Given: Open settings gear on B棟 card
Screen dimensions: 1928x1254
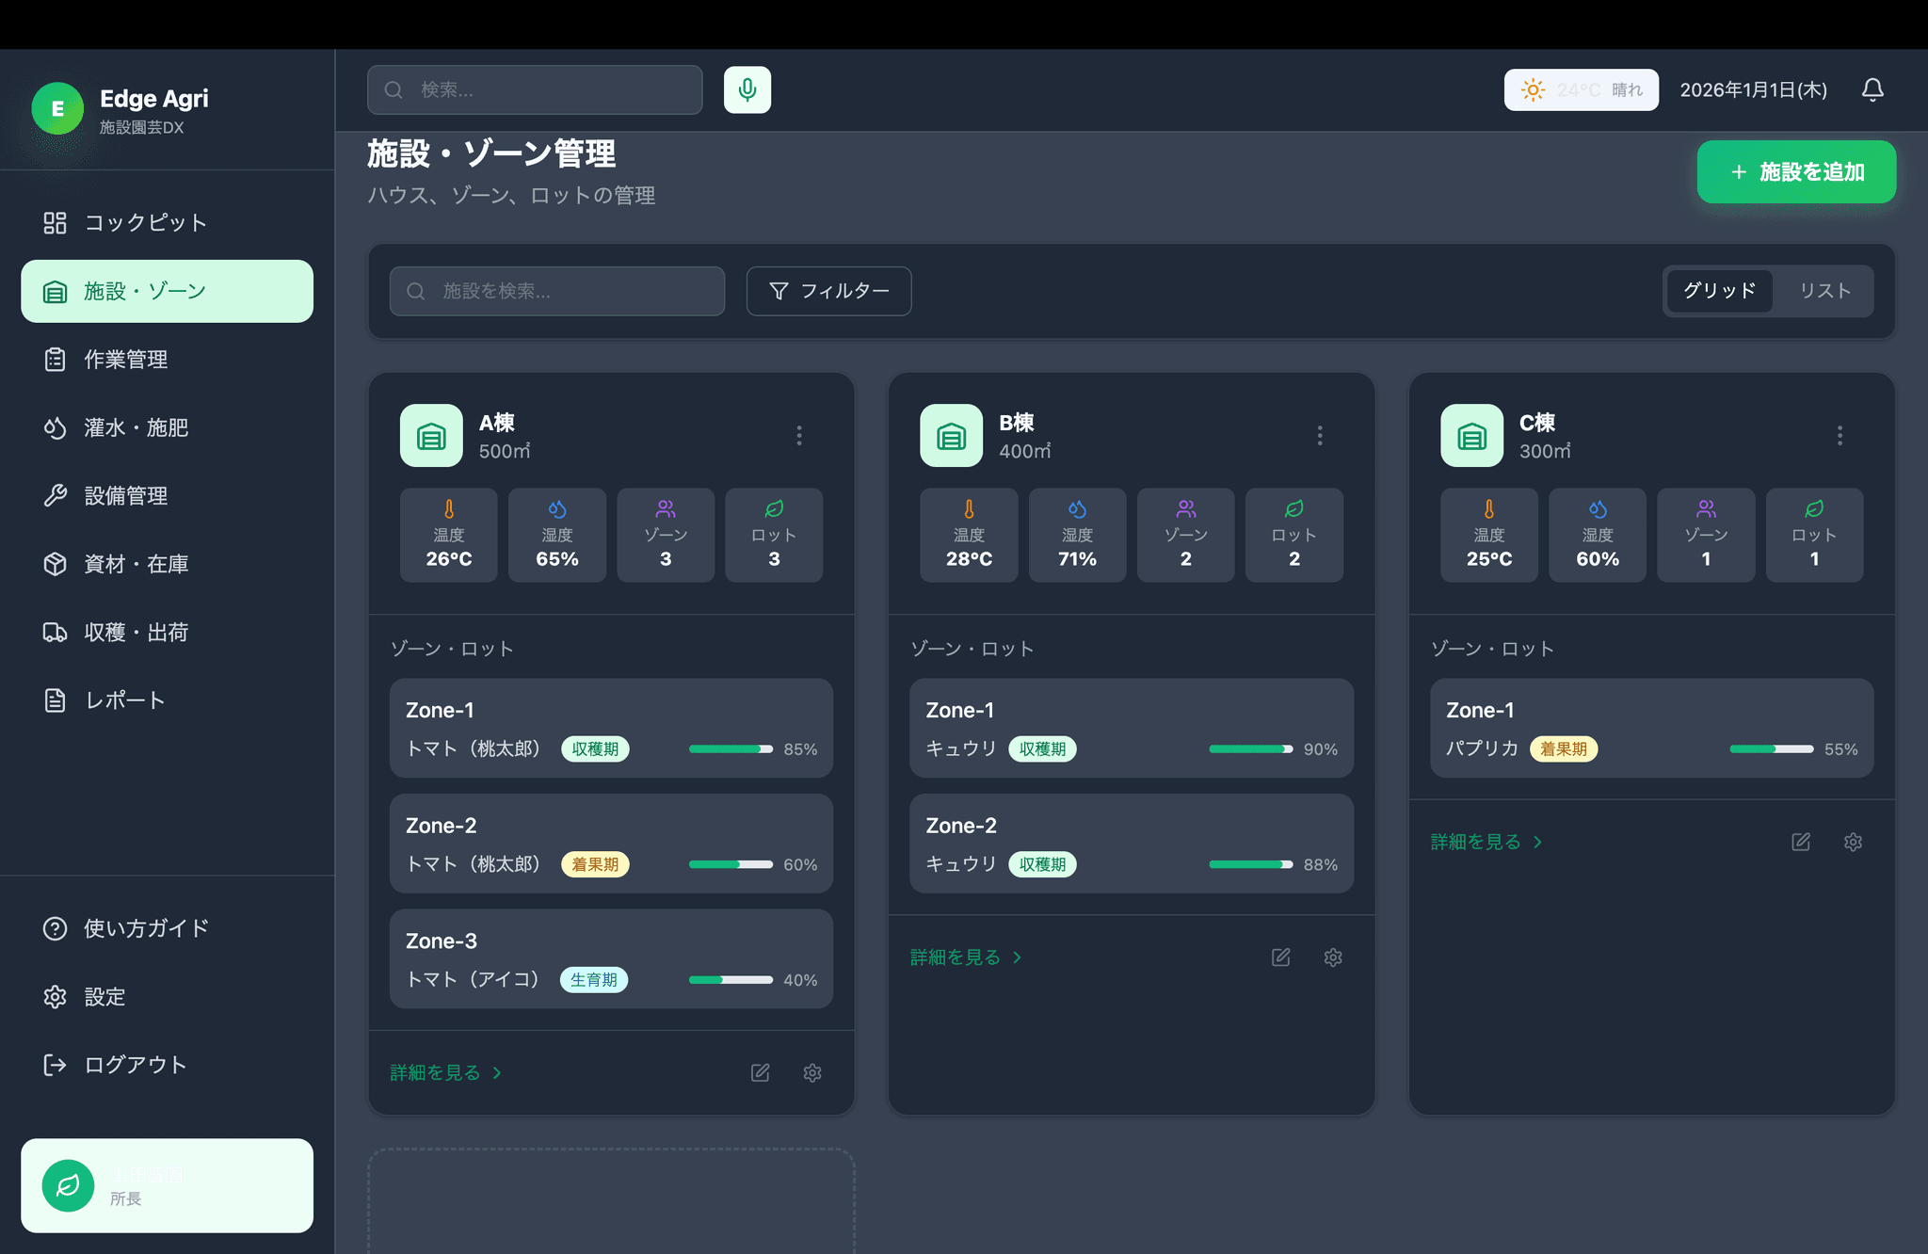Looking at the screenshot, I should pos(1332,957).
